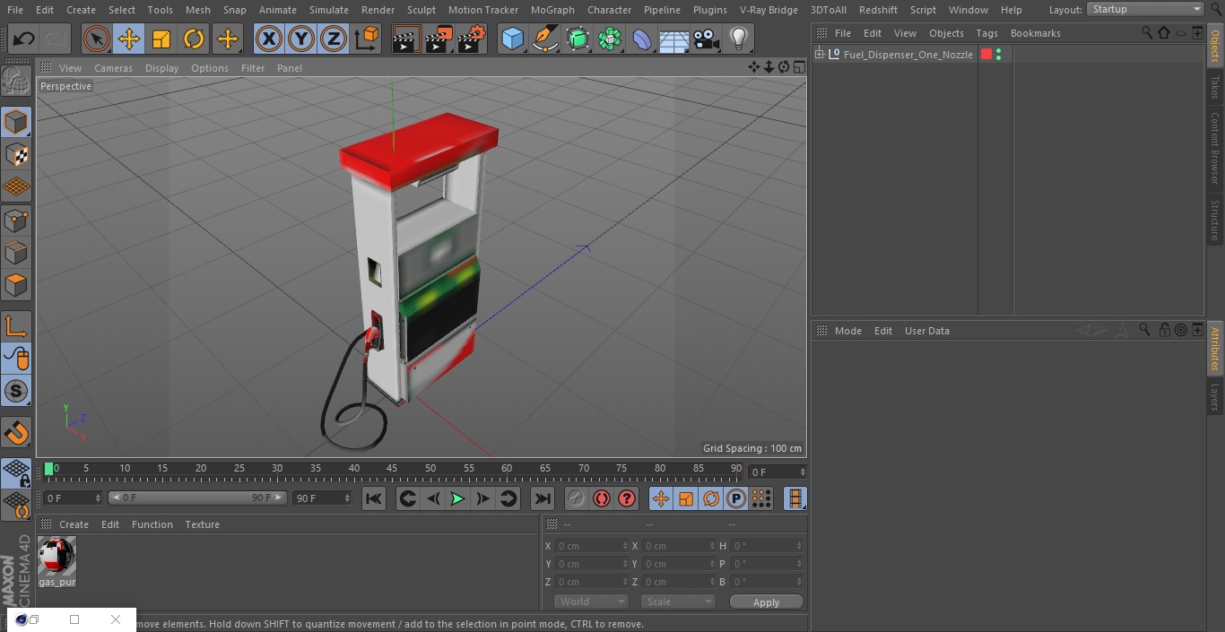Switch to Model mode
The width and height of the screenshot is (1225, 632).
[16, 122]
